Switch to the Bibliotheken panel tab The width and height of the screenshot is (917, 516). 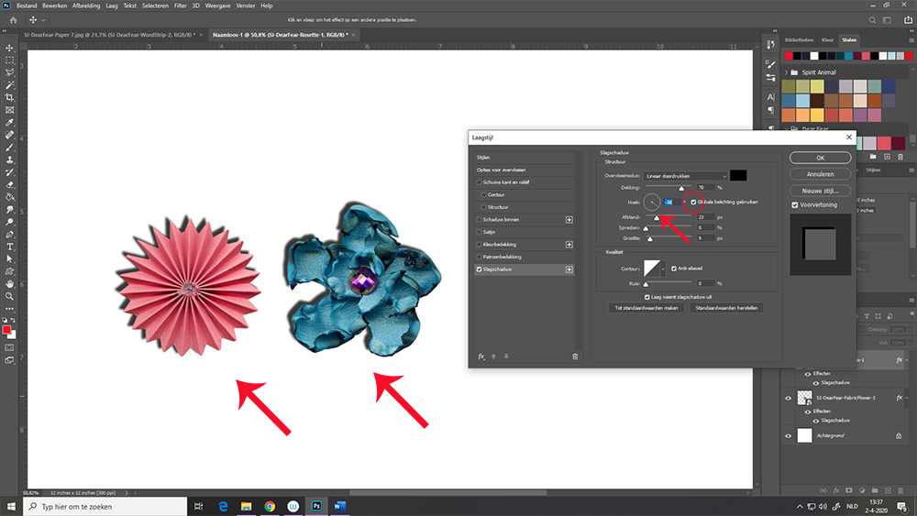pos(799,39)
